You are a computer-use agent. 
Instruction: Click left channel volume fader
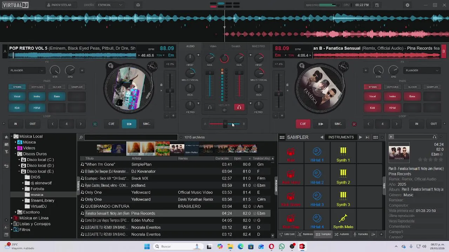[210, 73]
